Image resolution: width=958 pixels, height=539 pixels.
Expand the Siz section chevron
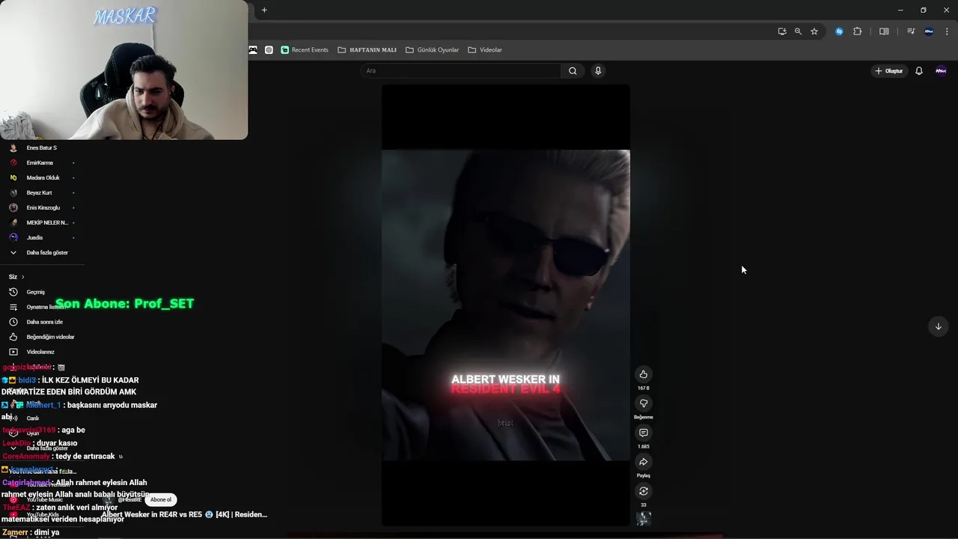[22, 277]
